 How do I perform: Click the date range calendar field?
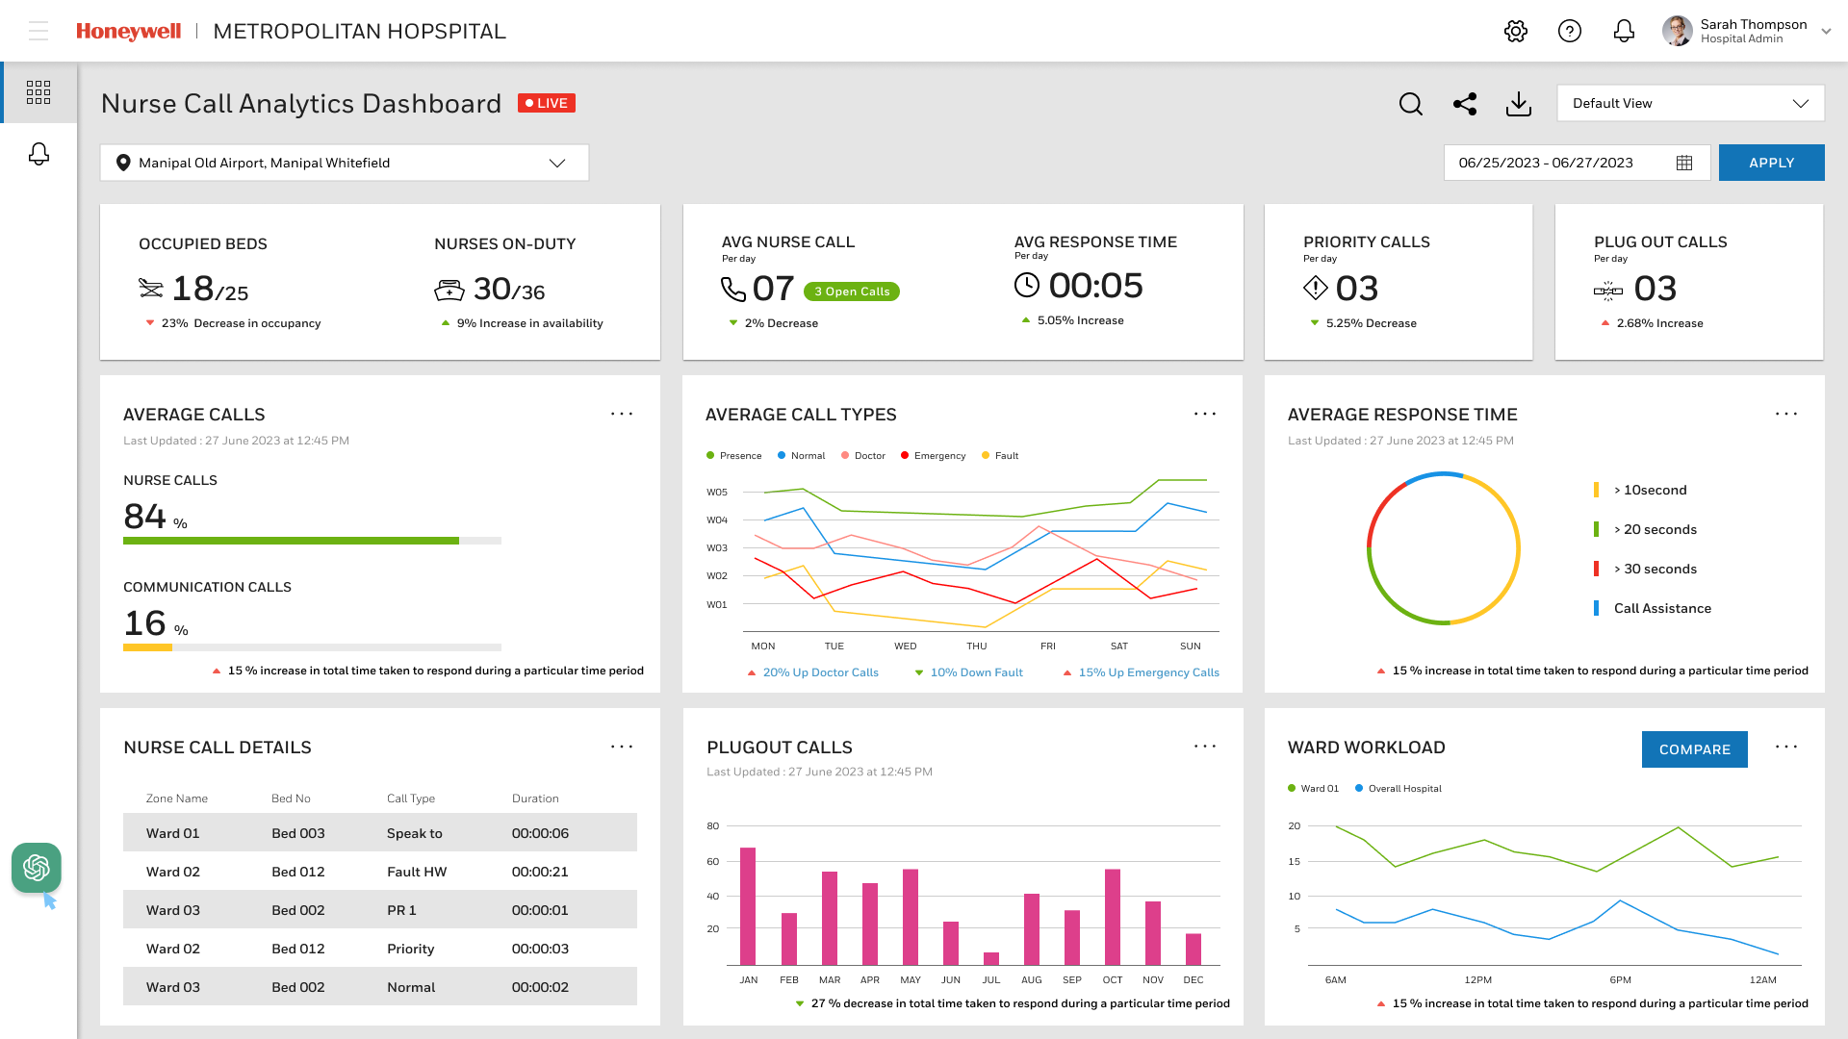point(1576,163)
